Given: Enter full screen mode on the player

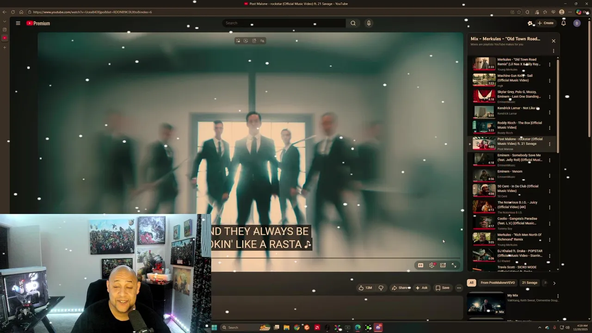Looking at the screenshot, I should pos(454,265).
